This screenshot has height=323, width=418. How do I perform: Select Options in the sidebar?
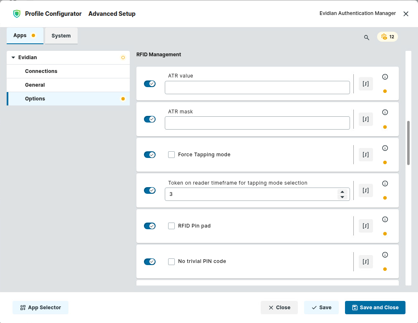tap(68, 99)
